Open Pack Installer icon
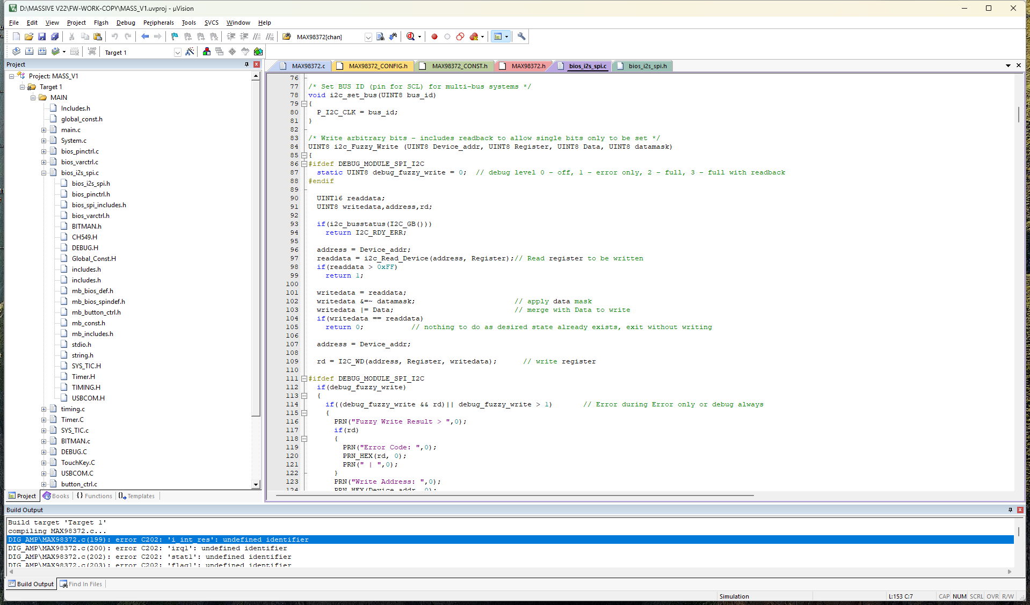This screenshot has width=1030, height=605. pos(258,52)
